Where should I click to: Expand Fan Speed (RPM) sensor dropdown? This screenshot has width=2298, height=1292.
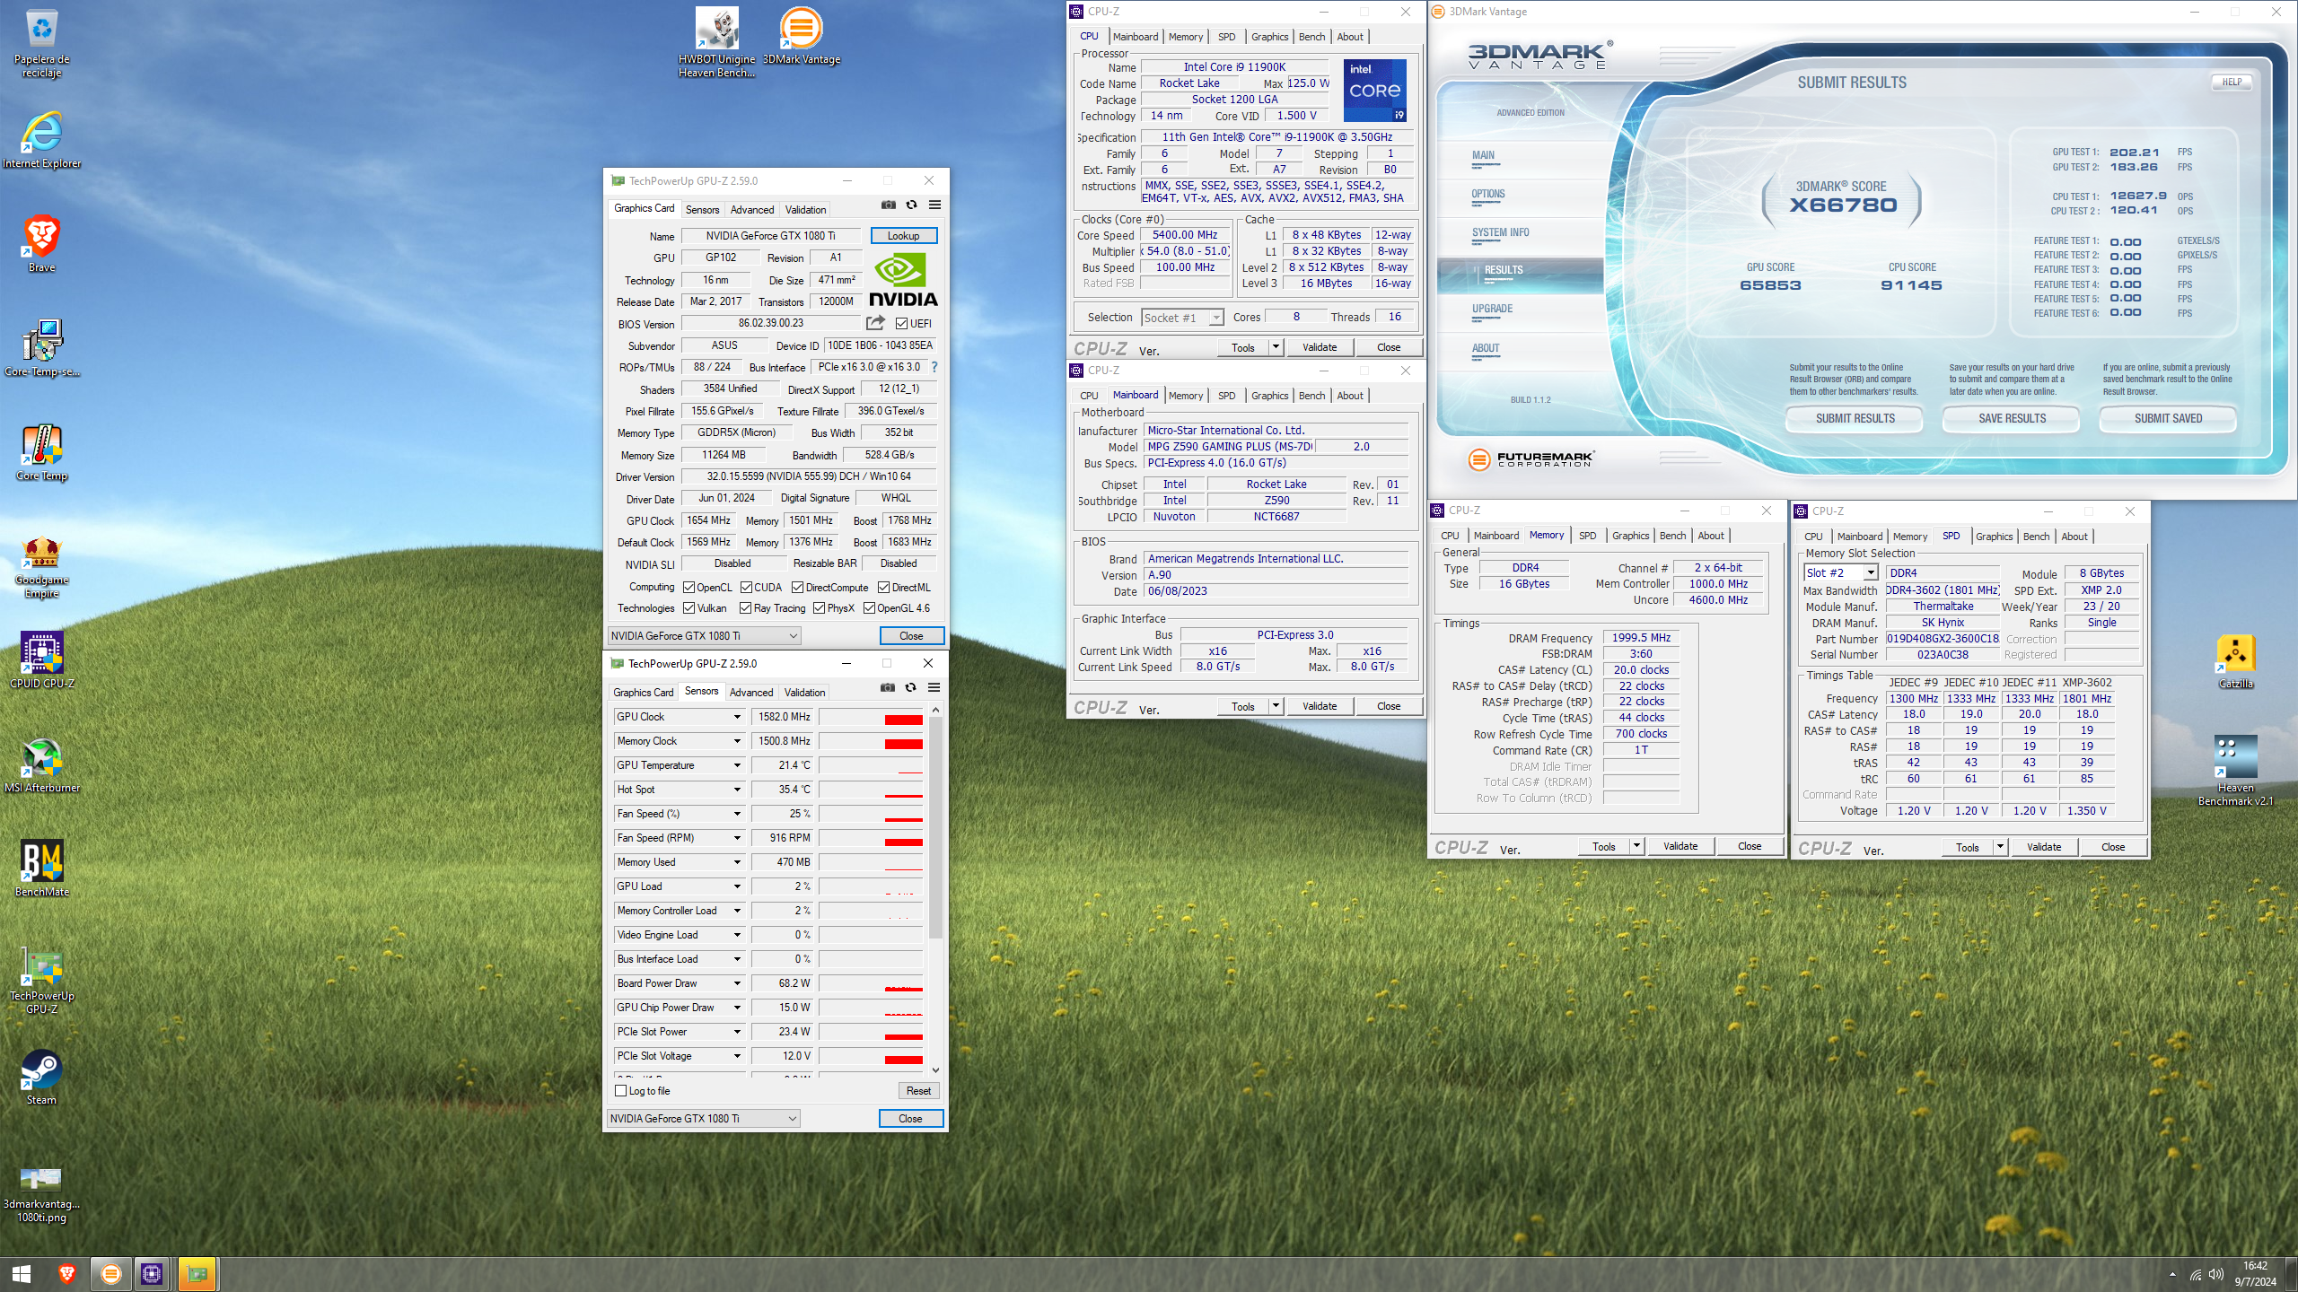[737, 838]
